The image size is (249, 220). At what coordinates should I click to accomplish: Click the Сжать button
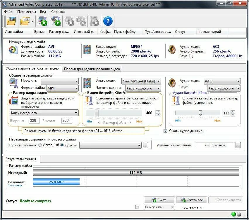click(x=159, y=200)
